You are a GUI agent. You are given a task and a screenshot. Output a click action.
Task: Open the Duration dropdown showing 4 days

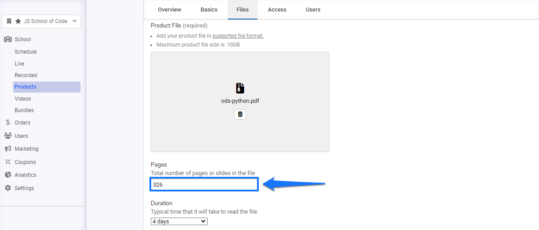[x=179, y=221]
